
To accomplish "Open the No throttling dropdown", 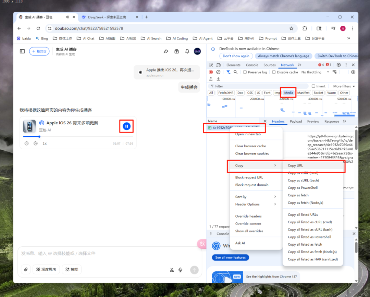I will click(x=315, y=72).
